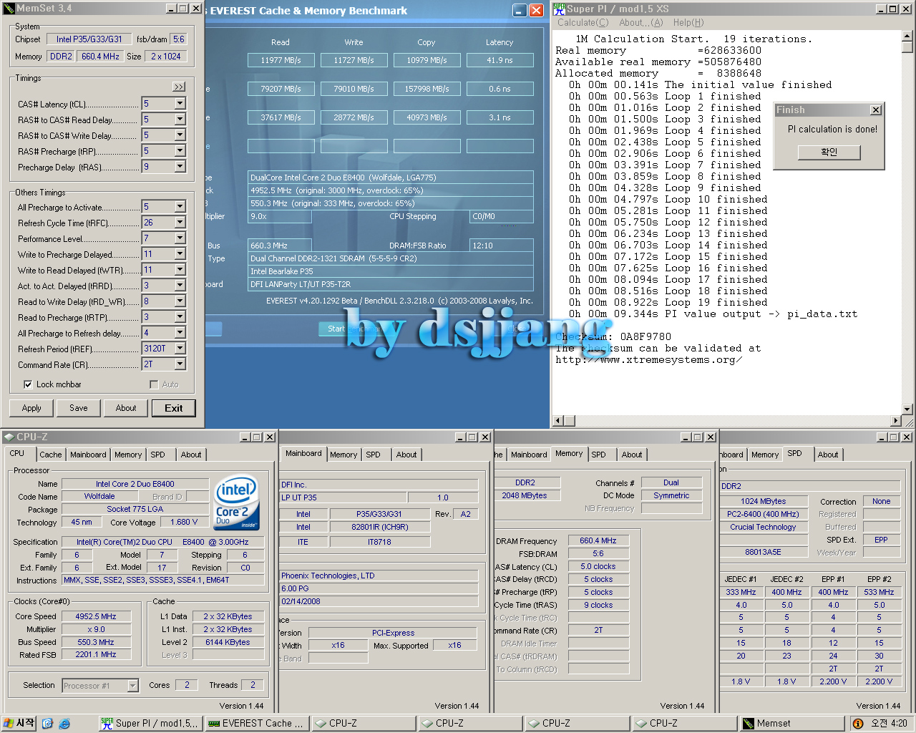Switch to EVEREST Cache taskbar item
The width and height of the screenshot is (916, 733).
[257, 724]
